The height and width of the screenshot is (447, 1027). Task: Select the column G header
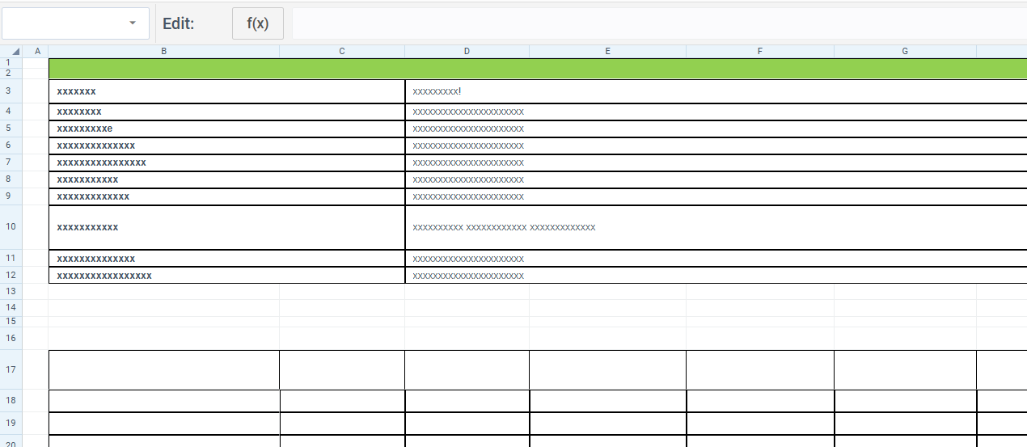905,52
